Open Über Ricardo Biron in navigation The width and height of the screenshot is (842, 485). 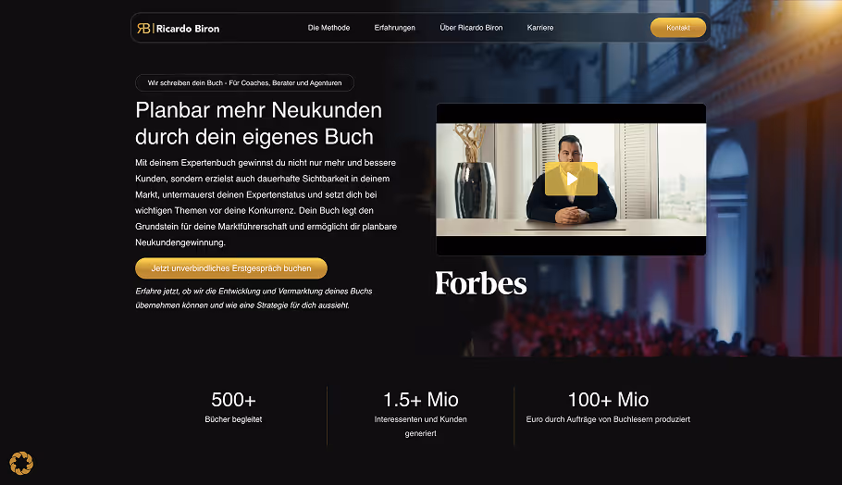tap(471, 28)
